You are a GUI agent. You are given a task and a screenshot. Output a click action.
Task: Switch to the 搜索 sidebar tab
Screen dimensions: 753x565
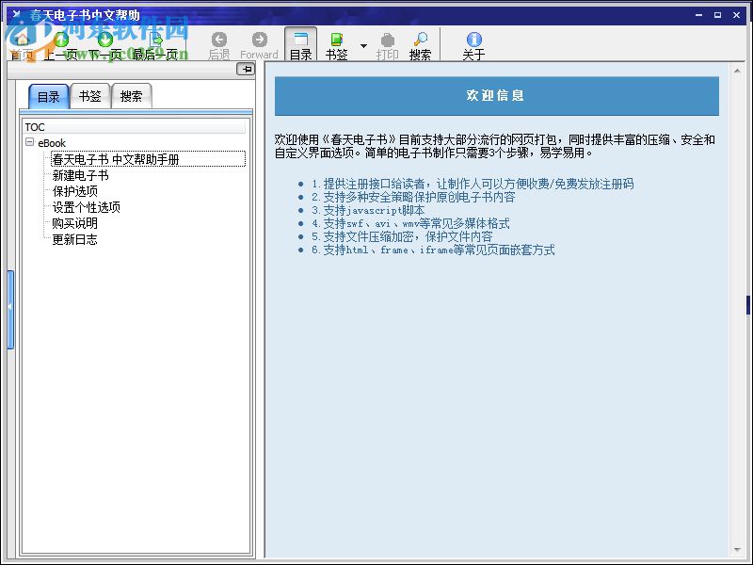tap(132, 95)
